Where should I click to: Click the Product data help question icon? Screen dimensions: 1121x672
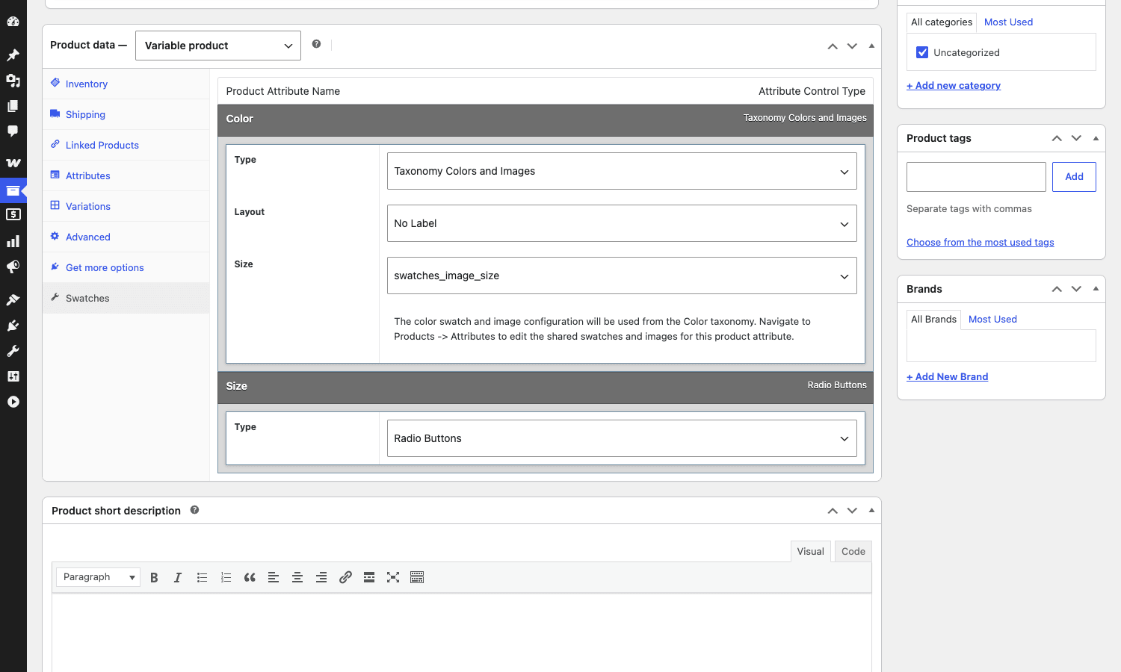pos(316,44)
